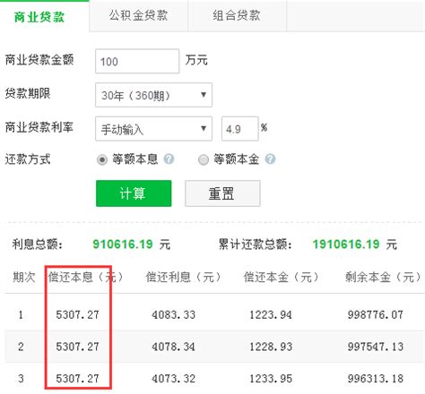The width and height of the screenshot is (425, 394).
Task: Open the 贷款期限 30年(360期) dropdown
Action: (153, 95)
